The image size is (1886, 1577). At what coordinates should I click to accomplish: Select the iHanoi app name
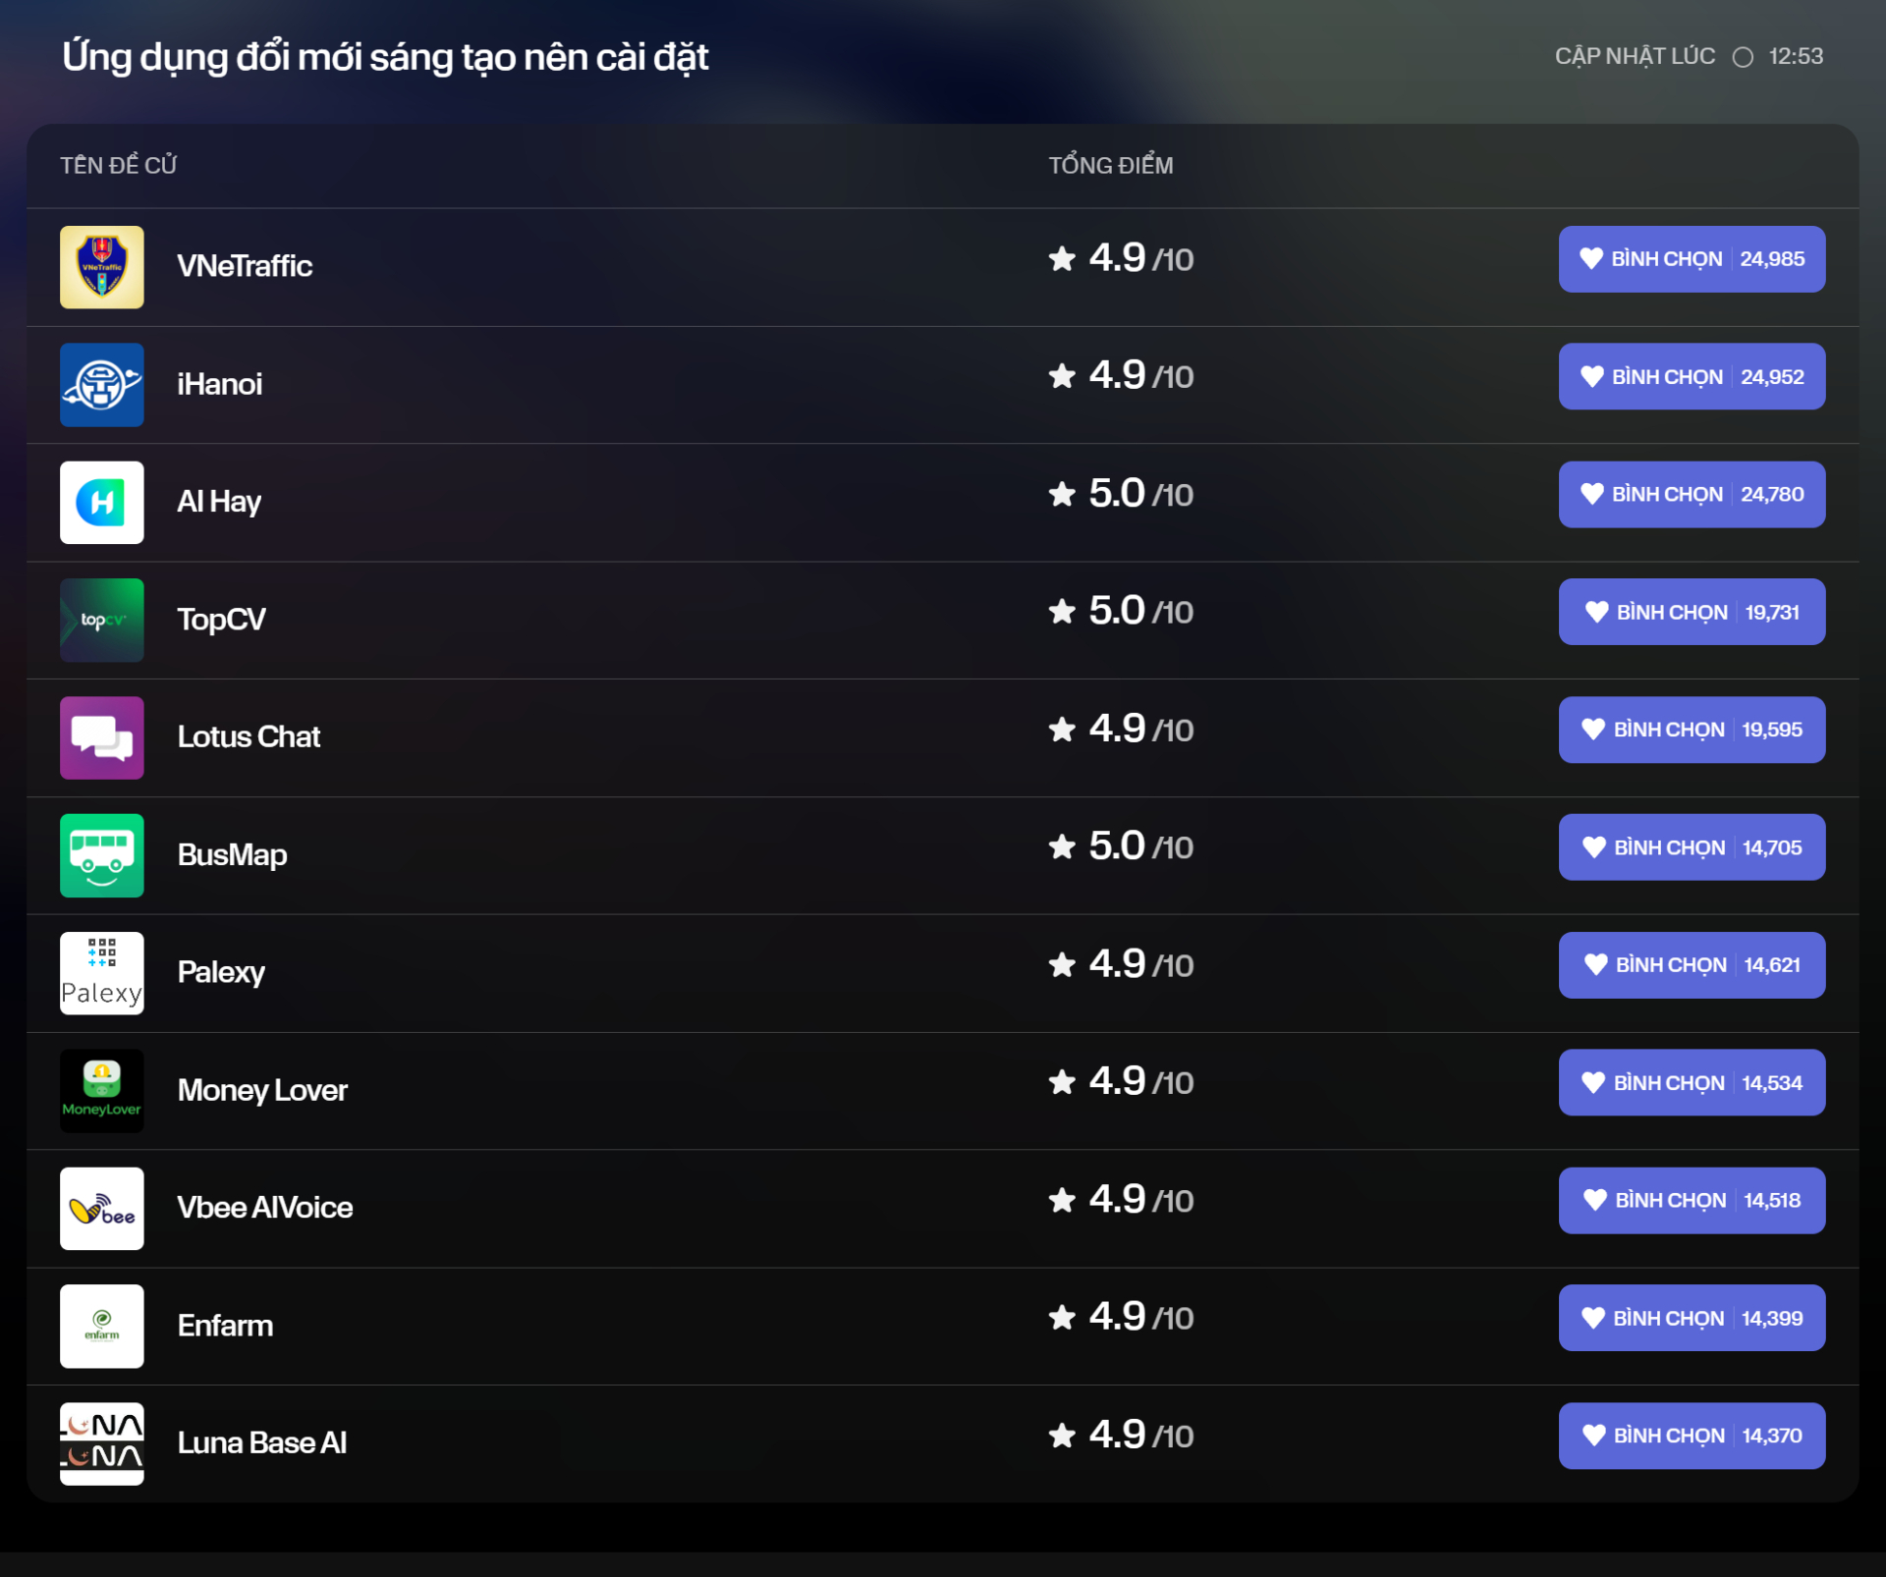[220, 384]
